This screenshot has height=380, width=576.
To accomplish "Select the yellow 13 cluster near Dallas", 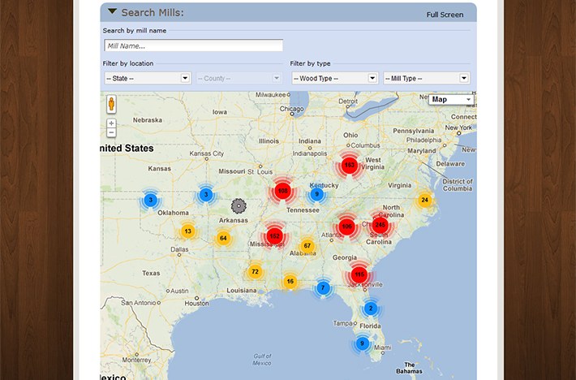I will [187, 231].
